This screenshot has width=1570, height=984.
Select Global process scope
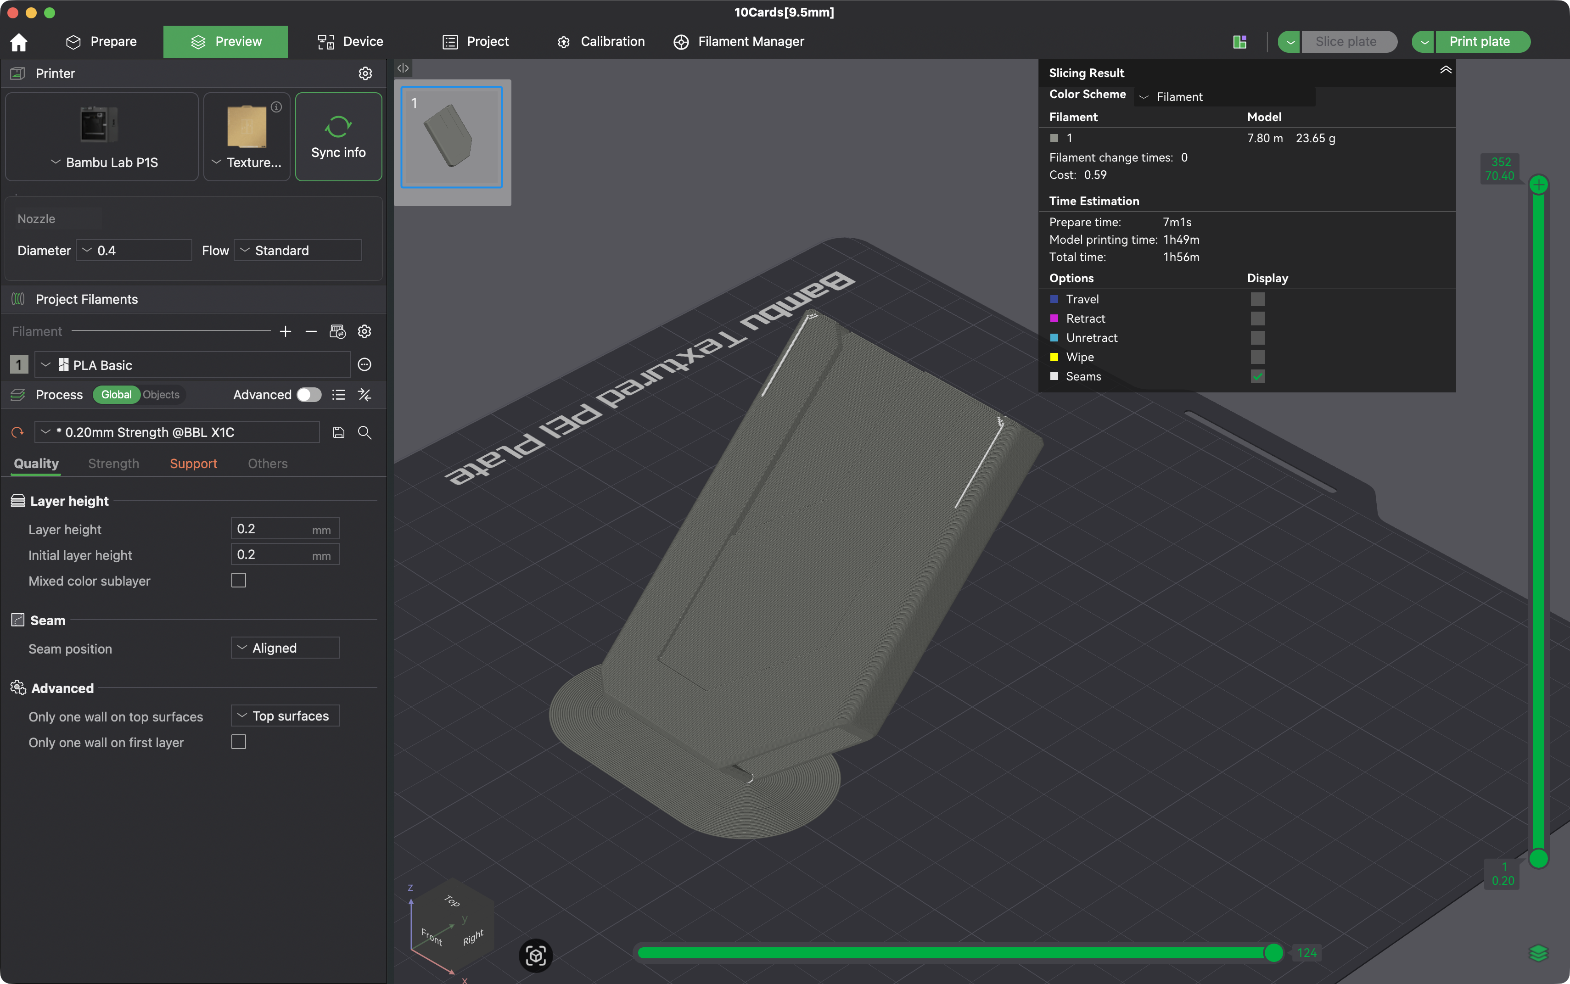117,395
